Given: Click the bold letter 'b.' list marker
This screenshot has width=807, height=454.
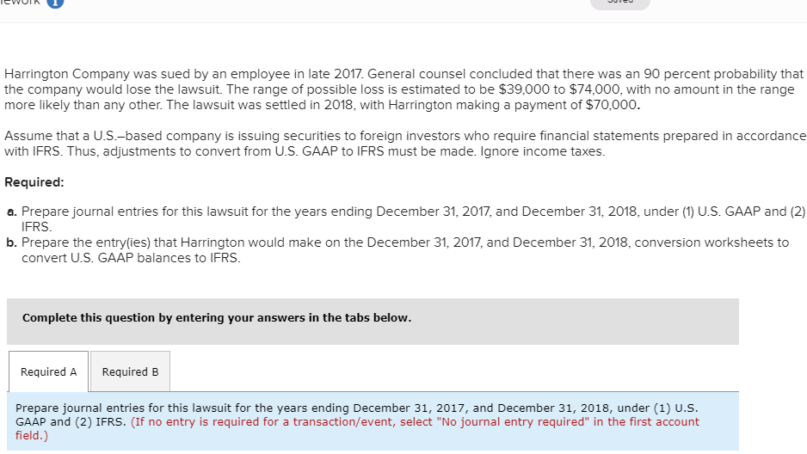Looking at the screenshot, I should (x=11, y=242).
